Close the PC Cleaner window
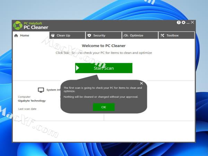 192,22
